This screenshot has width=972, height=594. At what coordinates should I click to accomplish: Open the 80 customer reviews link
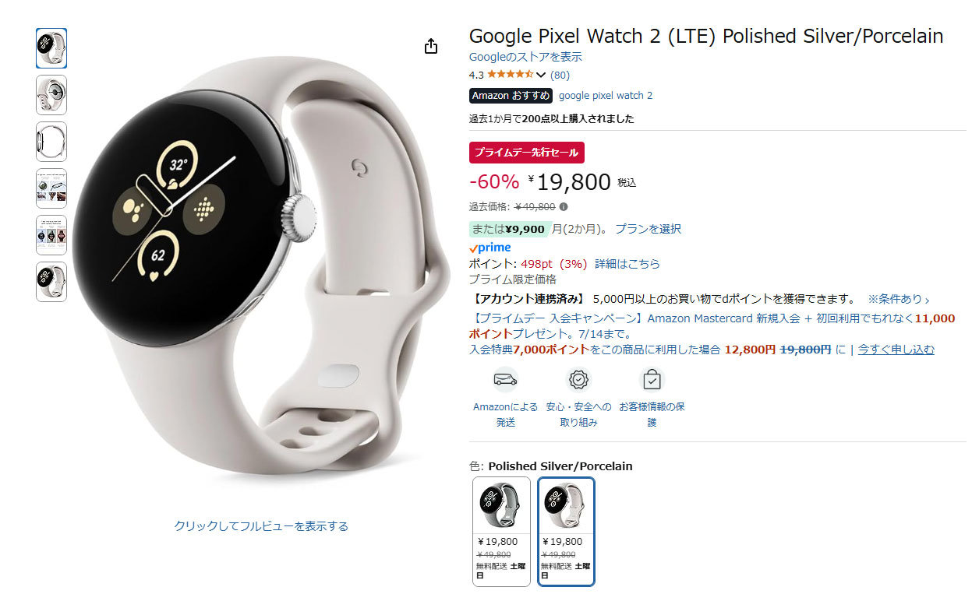[560, 76]
